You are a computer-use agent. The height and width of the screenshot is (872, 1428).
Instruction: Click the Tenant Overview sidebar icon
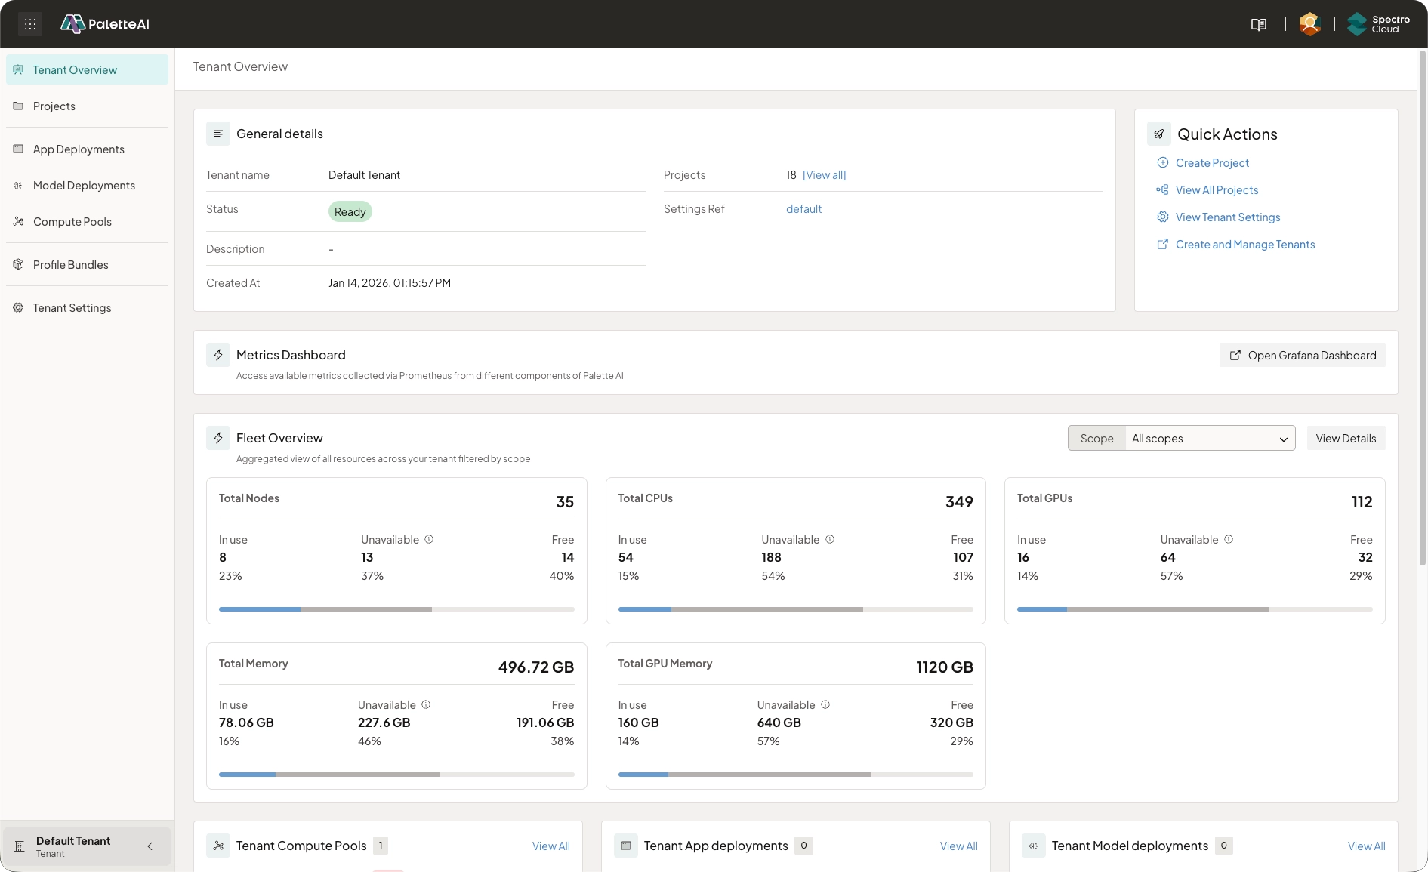[x=18, y=69]
